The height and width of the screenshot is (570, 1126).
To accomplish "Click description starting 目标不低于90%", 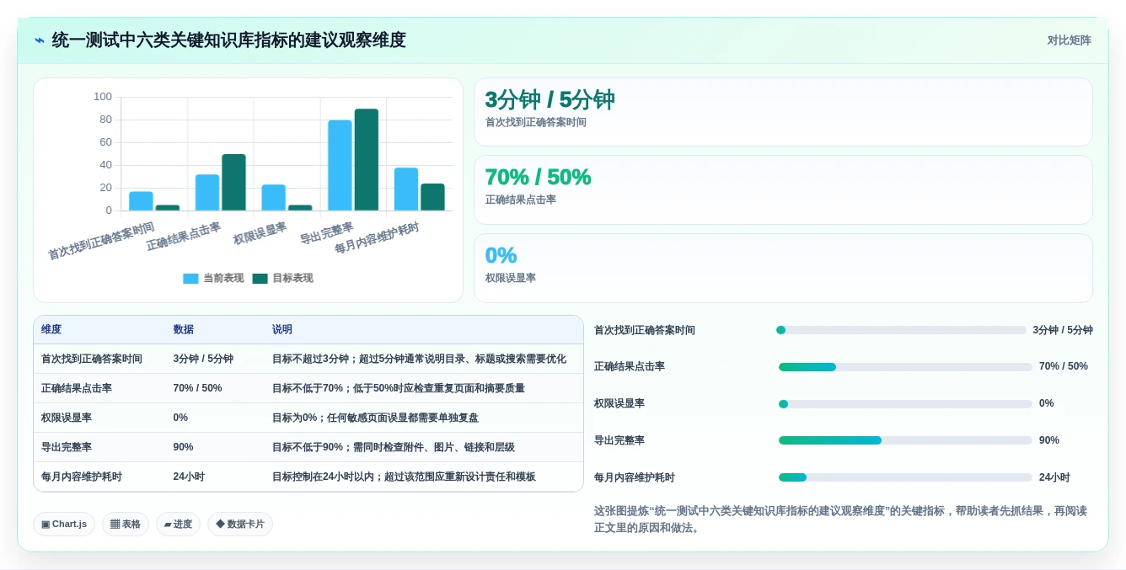I will 393,447.
